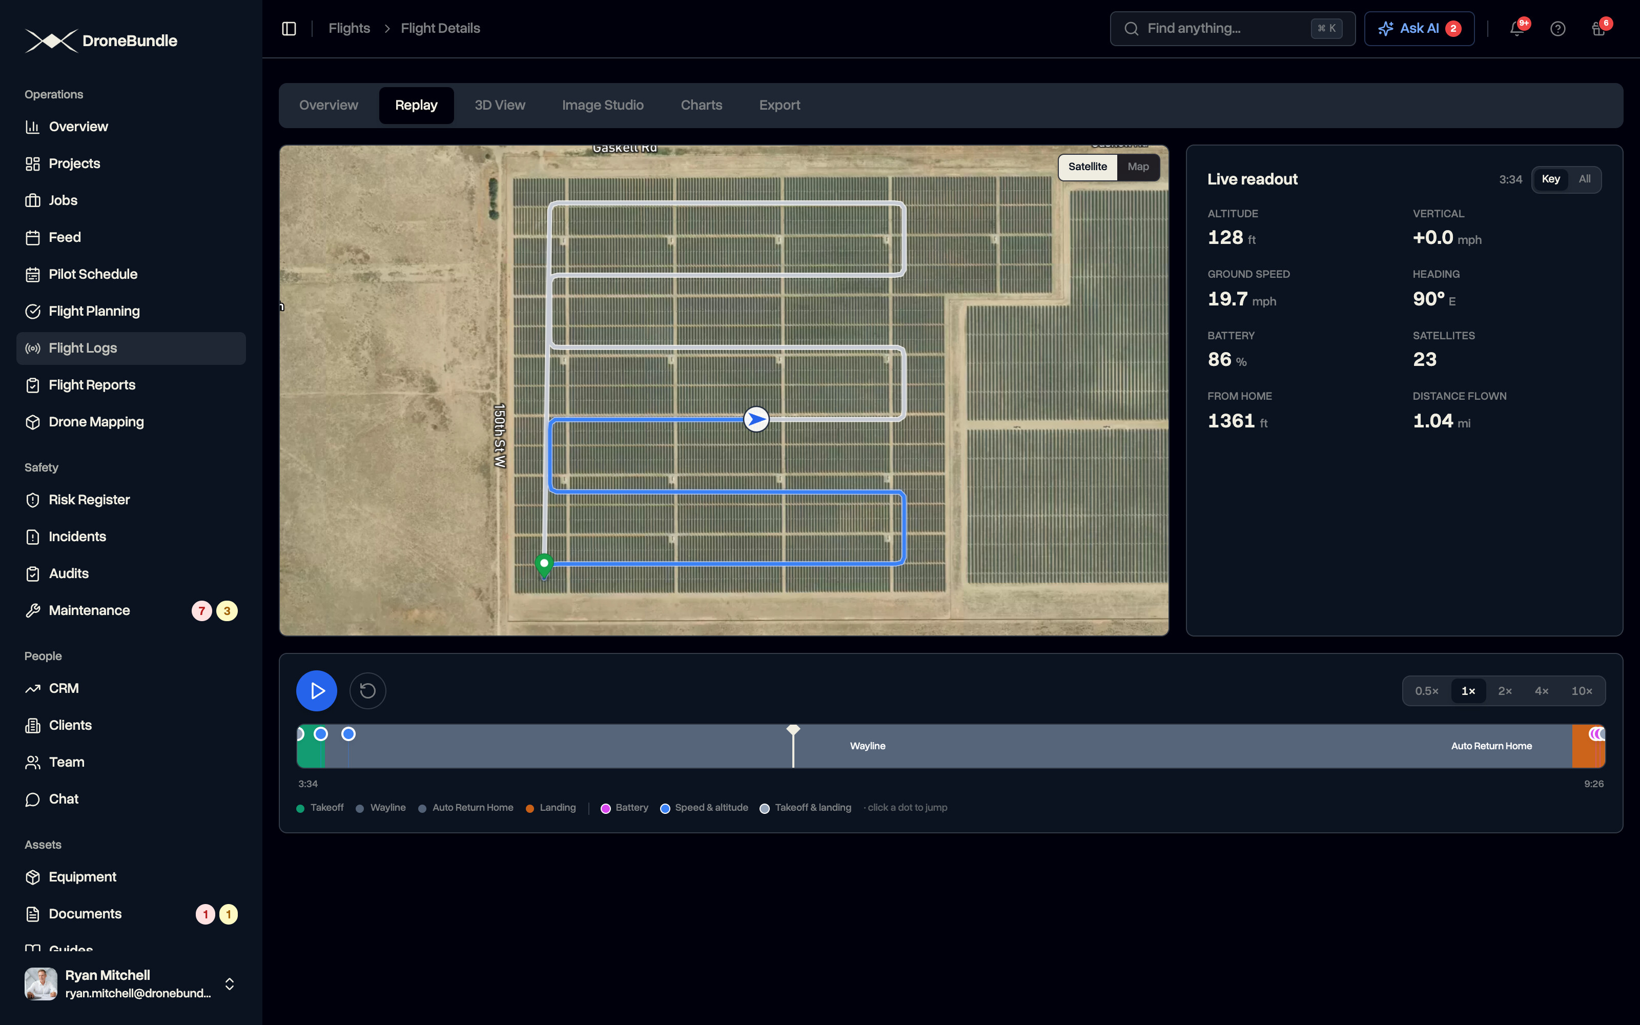
Task: Open the Image Studio tab
Action: [x=603, y=106]
